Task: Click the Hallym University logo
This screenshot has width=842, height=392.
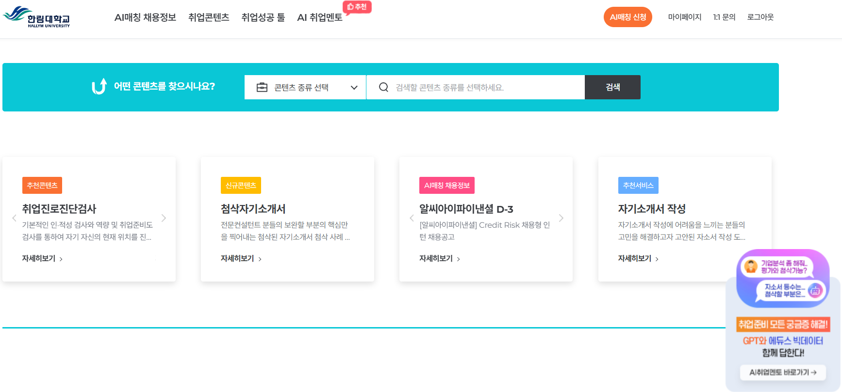Action: pyautogui.click(x=36, y=17)
